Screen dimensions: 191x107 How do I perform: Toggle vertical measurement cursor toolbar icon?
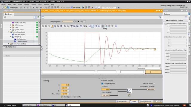point(96,26)
